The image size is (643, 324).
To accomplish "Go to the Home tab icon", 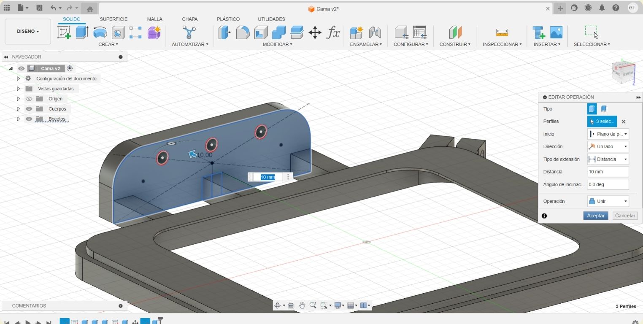I will pyautogui.click(x=89, y=8).
